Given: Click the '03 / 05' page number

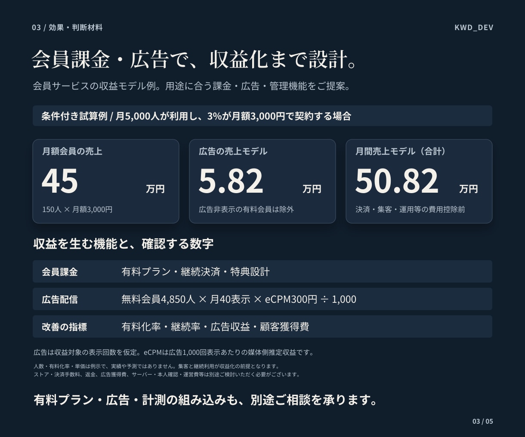Looking at the screenshot, I should click(x=483, y=421).
